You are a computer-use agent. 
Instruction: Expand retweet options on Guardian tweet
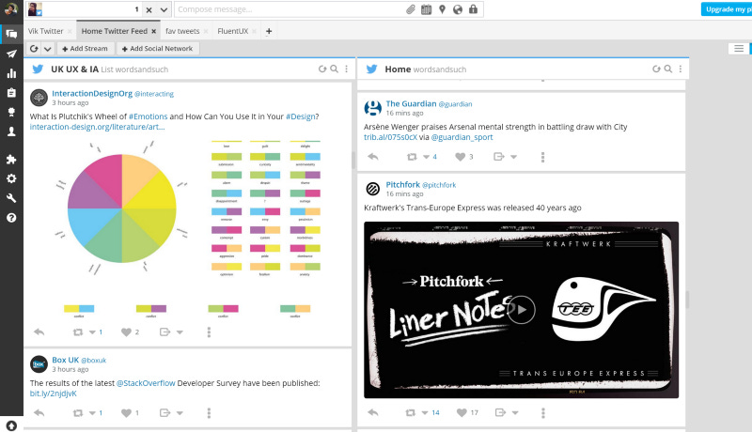[x=426, y=157]
